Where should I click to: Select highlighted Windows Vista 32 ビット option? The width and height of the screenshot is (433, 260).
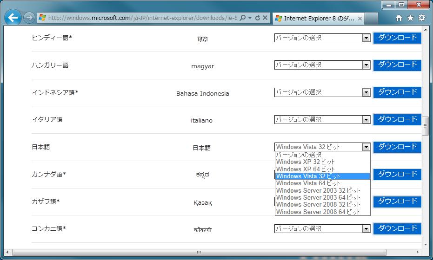click(323, 176)
